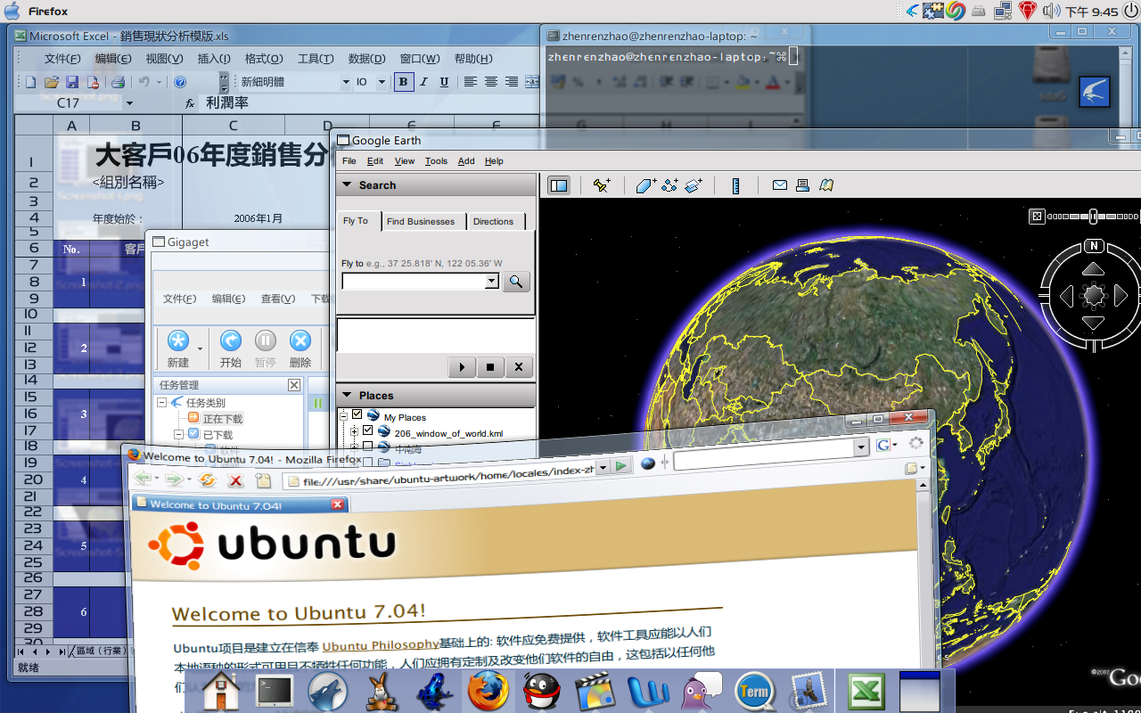Click the Save floppy icon in Excel
This screenshot has width=1141, height=713.
(x=71, y=82)
